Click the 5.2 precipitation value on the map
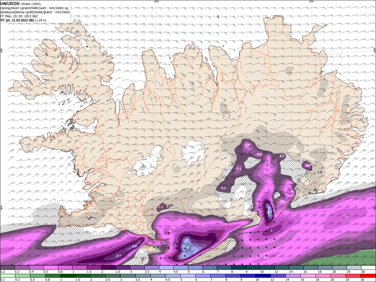This screenshot has height=282, width=376. click(x=270, y=213)
